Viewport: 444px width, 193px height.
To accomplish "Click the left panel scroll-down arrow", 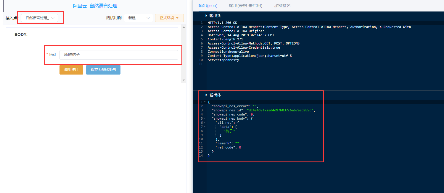I will pos(184,80).
